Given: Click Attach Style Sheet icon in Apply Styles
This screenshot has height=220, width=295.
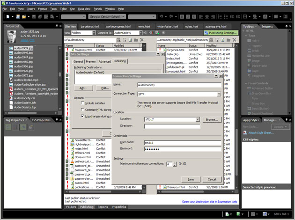Looking at the screenshot, I should tap(245, 133).
